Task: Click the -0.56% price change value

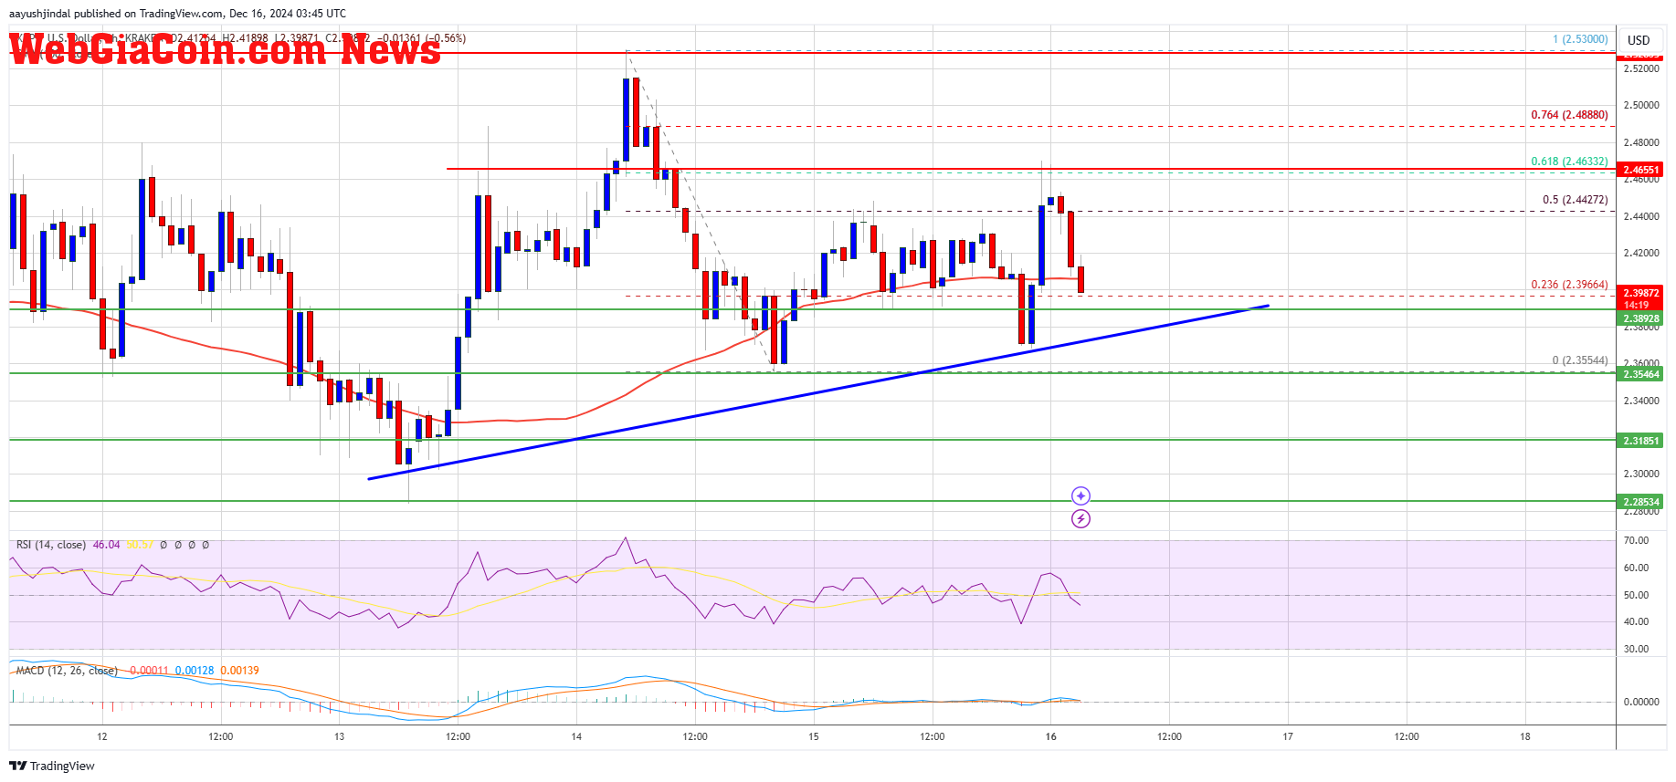Action: (x=444, y=38)
